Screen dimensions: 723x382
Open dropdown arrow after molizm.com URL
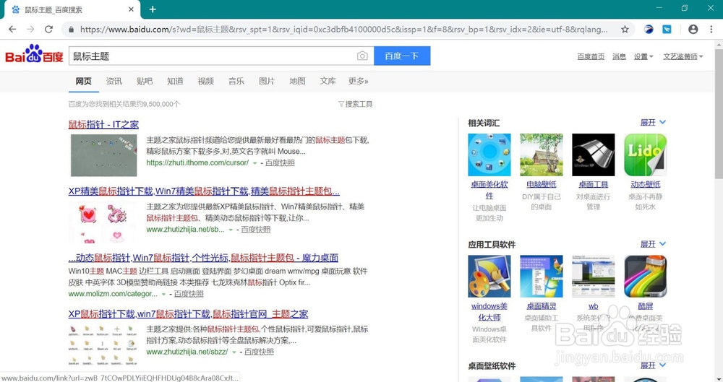coord(163,294)
